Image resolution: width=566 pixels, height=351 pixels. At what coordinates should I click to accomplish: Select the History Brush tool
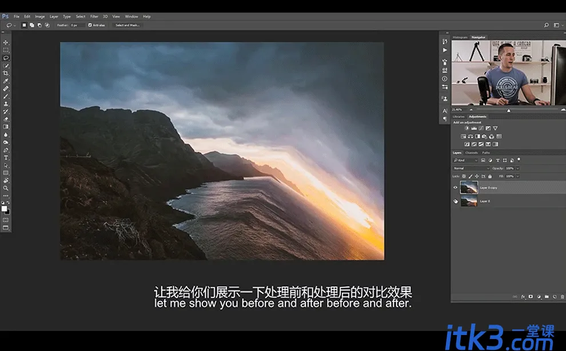(x=6, y=111)
